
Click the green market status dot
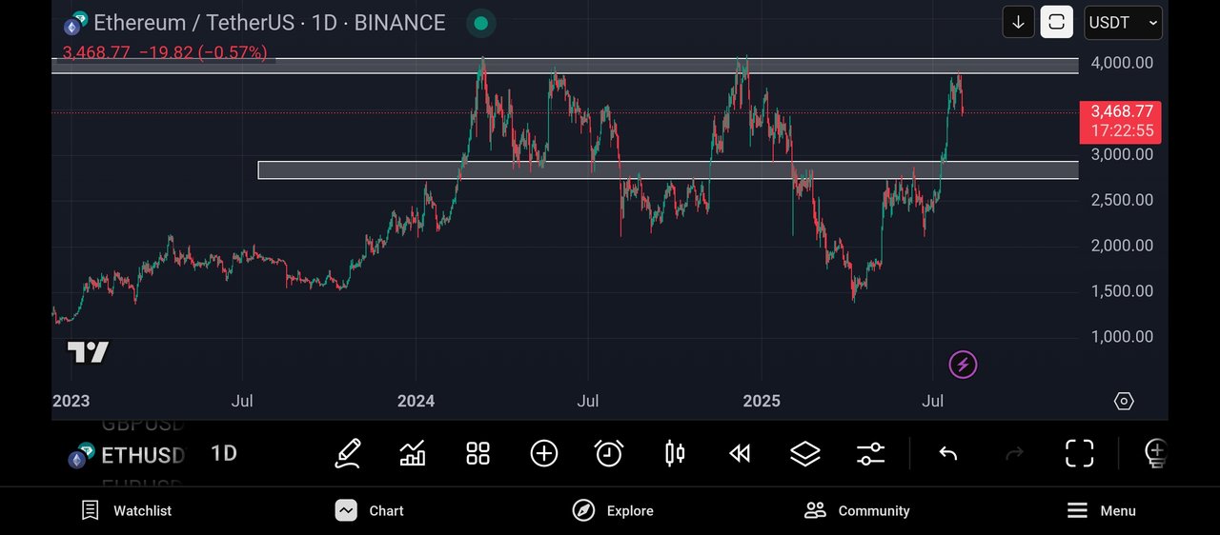tap(482, 23)
